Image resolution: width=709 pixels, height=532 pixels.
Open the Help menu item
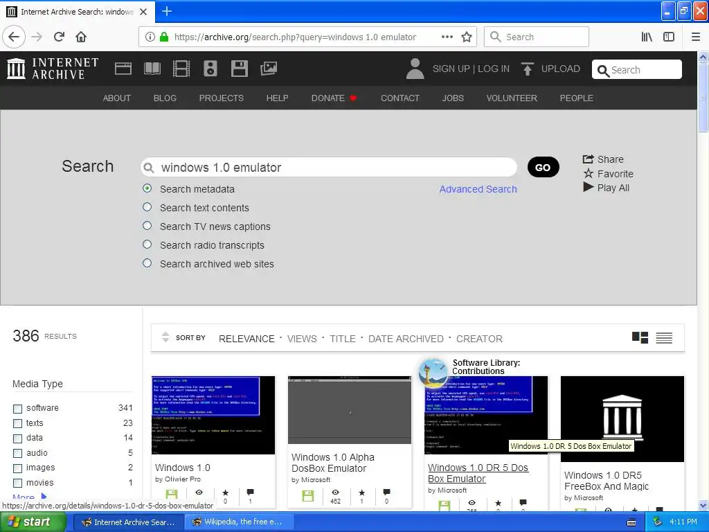point(277,98)
